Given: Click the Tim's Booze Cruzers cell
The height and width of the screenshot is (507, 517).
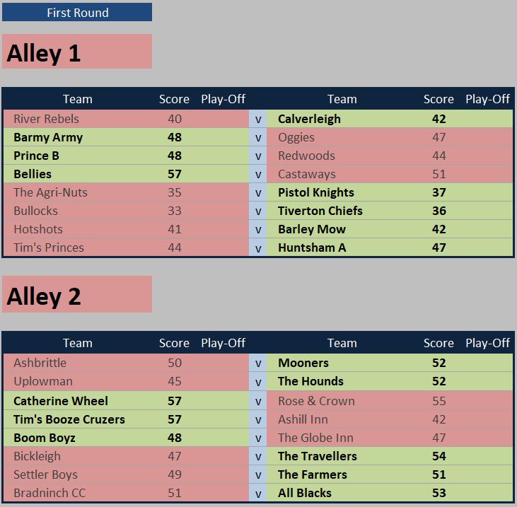Looking at the screenshot, I should pos(78,419).
